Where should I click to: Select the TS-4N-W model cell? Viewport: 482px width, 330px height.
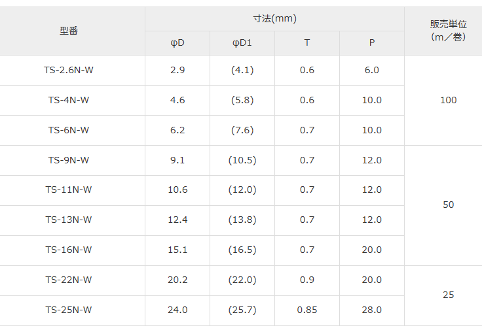coord(69,100)
